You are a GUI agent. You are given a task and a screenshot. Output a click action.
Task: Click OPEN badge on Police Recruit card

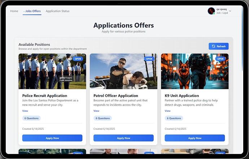[x=78, y=59]
